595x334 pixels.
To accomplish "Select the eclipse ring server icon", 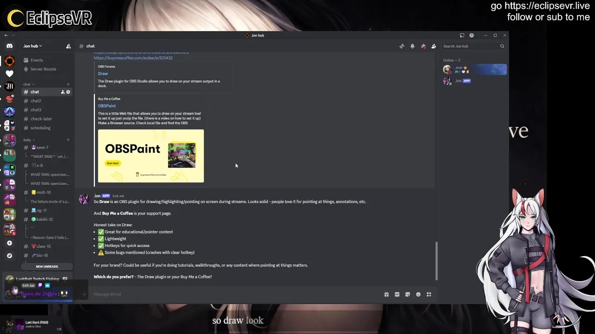I will (x=9, y=61).
